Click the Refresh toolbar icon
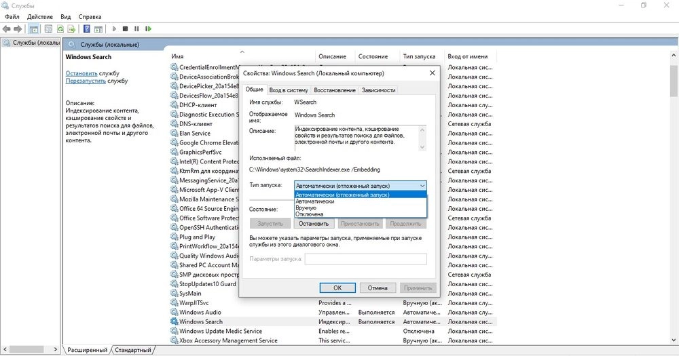 [60, 29]
